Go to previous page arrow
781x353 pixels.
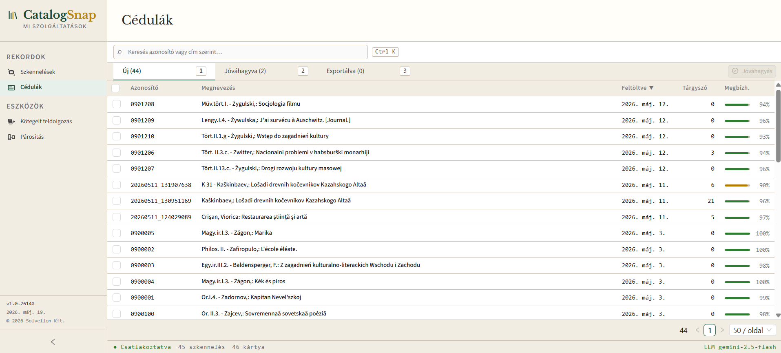(697, 330)
